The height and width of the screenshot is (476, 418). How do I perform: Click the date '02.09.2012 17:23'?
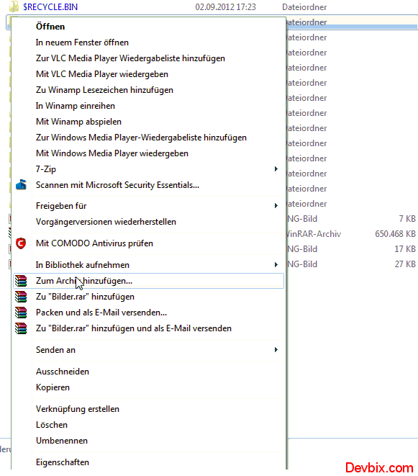[x=225, y=6]
